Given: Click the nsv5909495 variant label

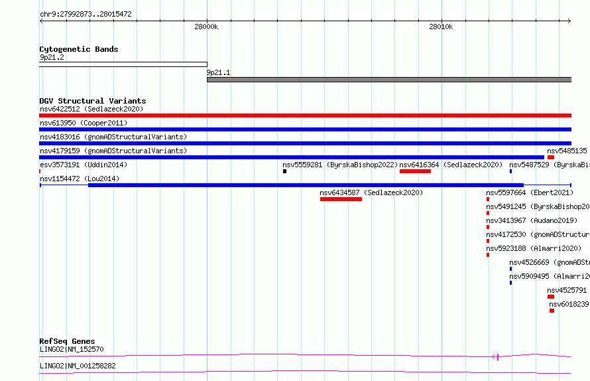Looking at the screenshot, I should (x=550, y=276).
